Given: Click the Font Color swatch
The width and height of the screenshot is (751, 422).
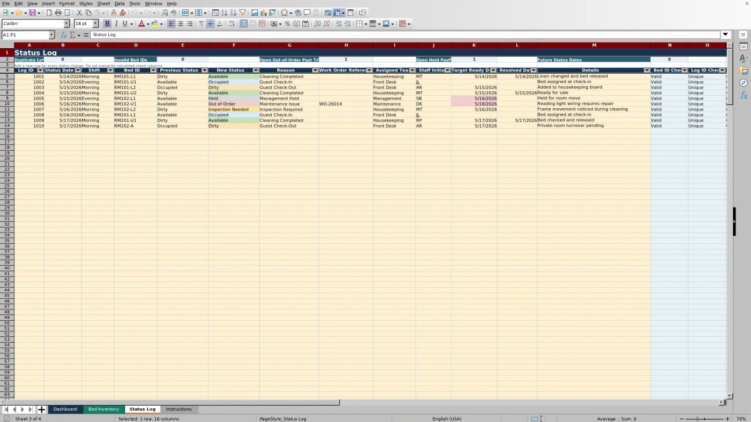Looking at the screenshot, I should pyautogui.click(x=141, y=24).
